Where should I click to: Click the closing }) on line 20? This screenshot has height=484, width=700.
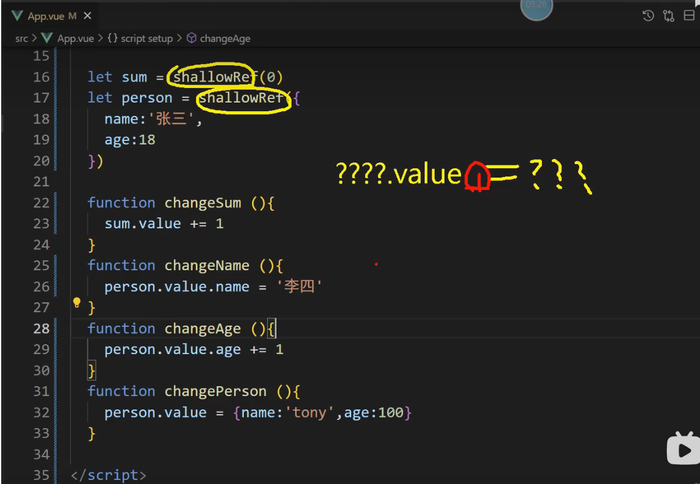pyautogui.click(x=96, y=161)
